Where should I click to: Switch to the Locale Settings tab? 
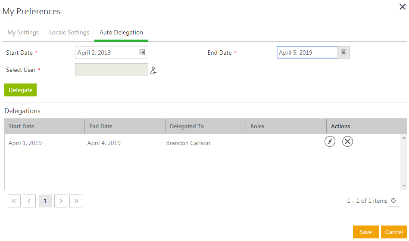click(69, 33)
